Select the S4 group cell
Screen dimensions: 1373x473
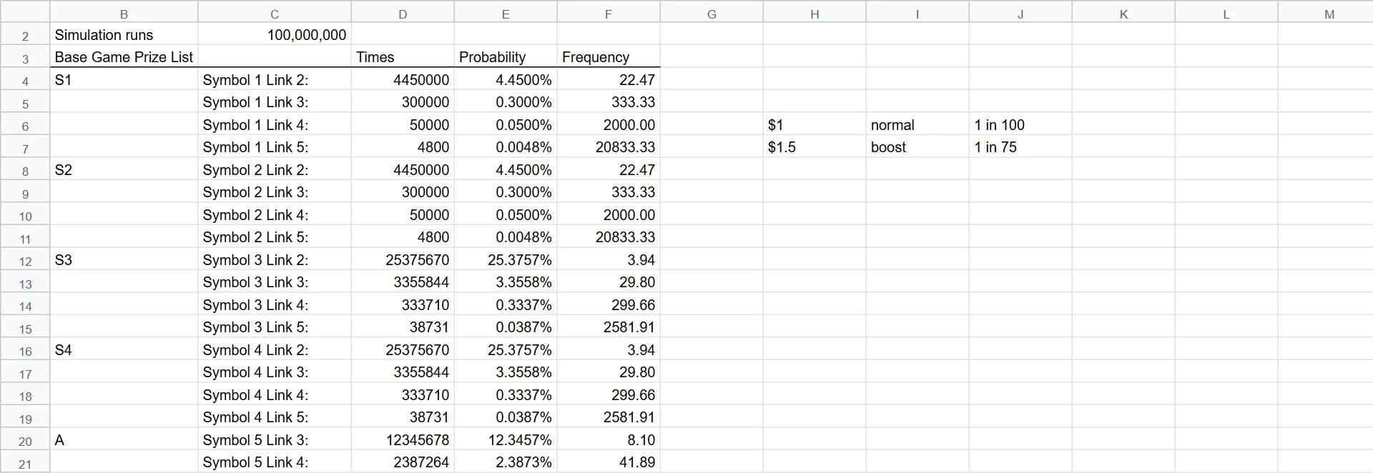coord(124,350)
